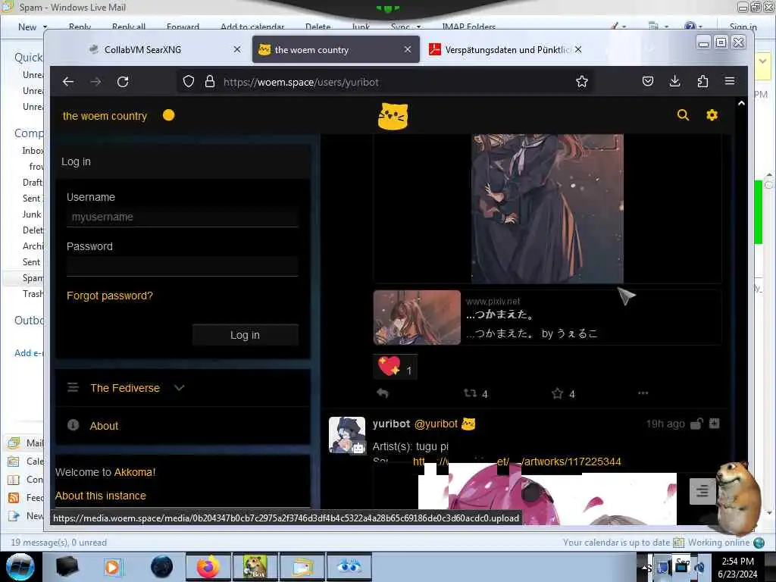The width and height of the screenshot is (776, 582).
Task: Click Sign in in Live Mail
Action: coord(743,27)
